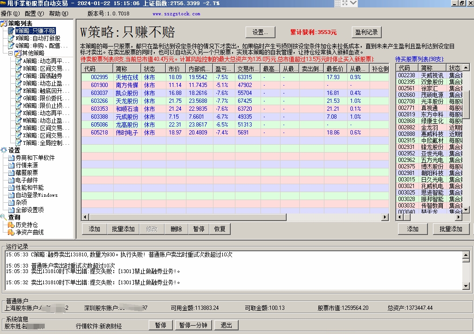The width and height of the screenshot is (474, 334).
Task: Click the 设置... button
Action: point(260,32)
